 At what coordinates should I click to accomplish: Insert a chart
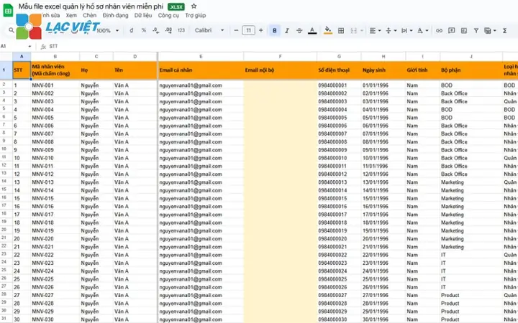click(464, 30)
